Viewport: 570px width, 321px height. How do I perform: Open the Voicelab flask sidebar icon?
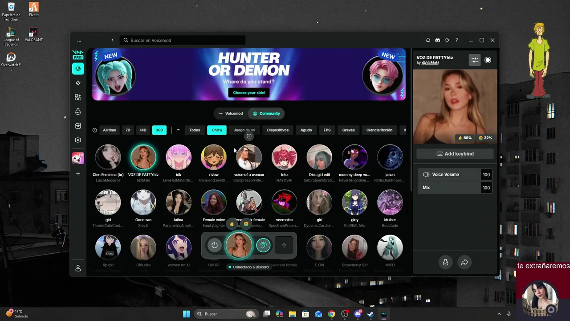click(x=78, y=111)
